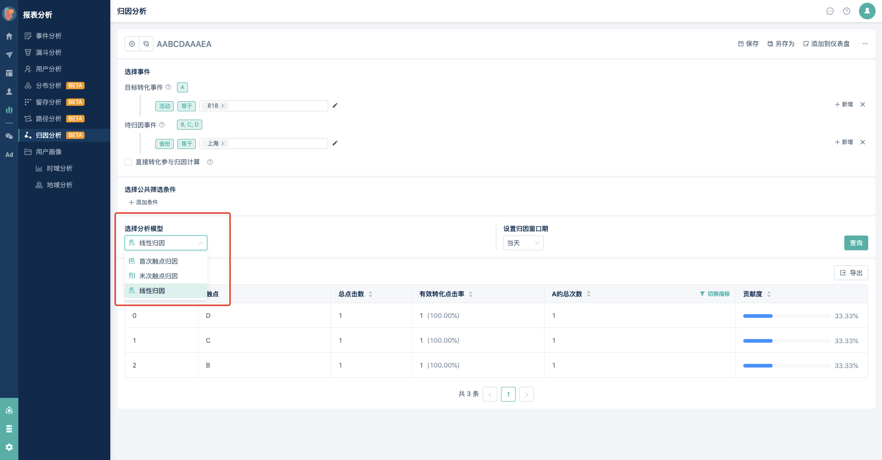Click the more options ellipsis icon
This screenshot has height=460, width=882.
tap(865, 44)
